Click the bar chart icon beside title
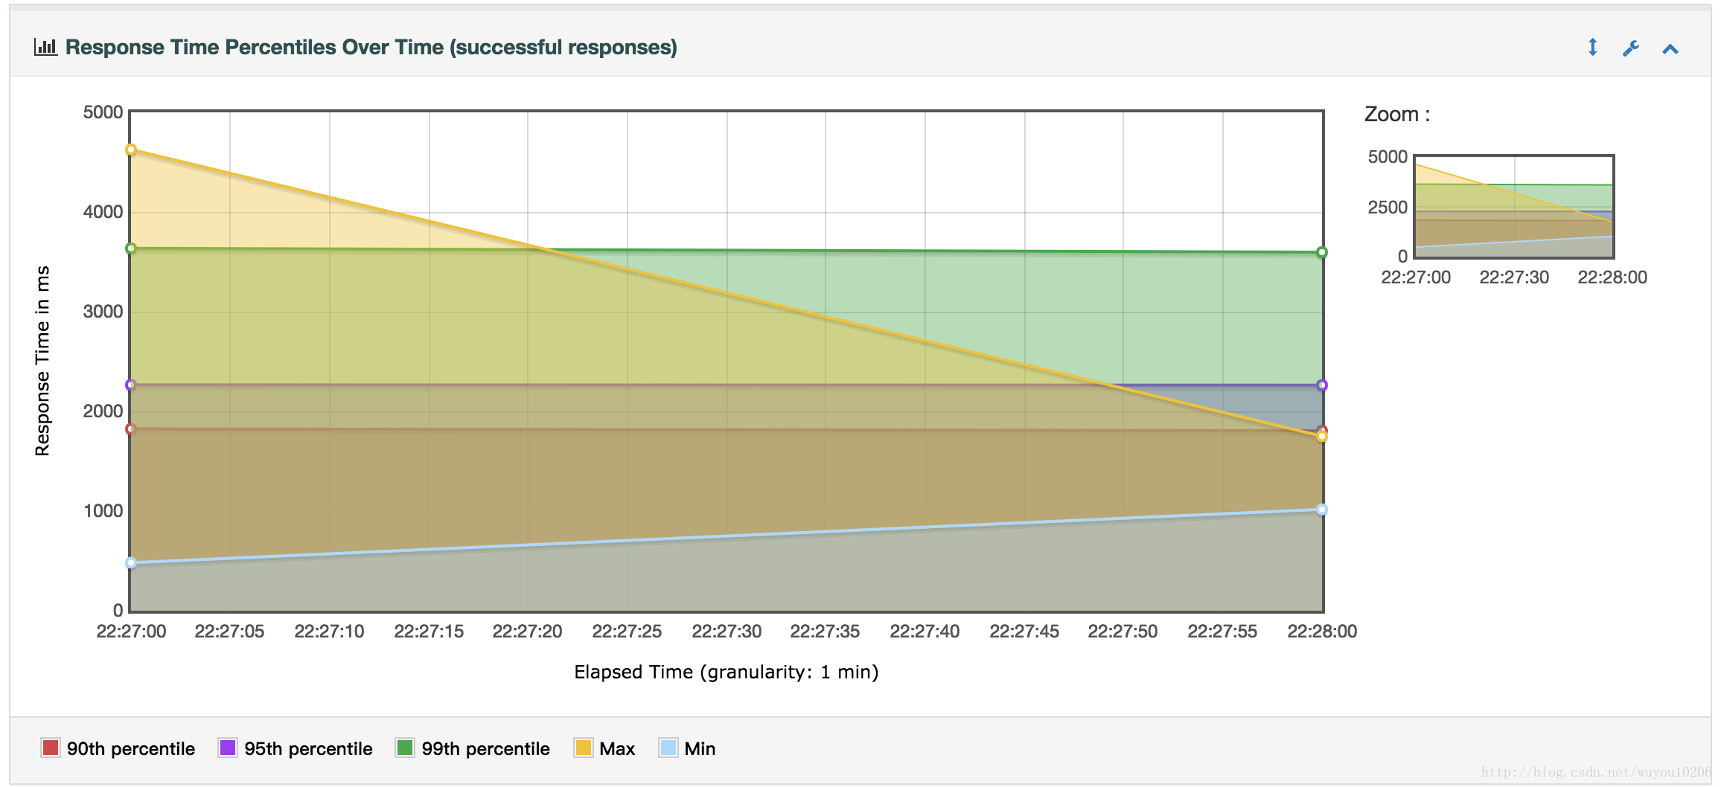1721x787 pixels. click(45, 47)
